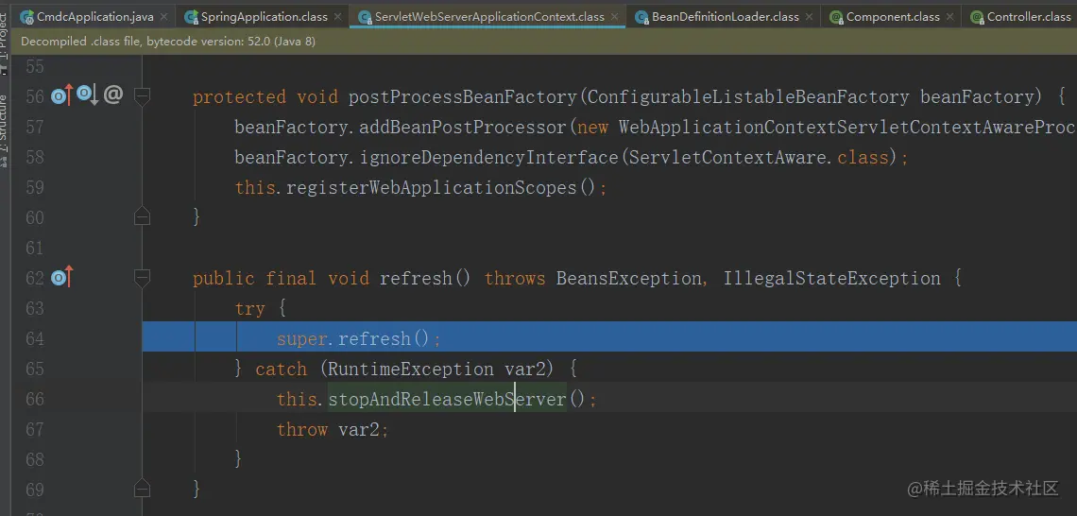The width and height of the screenshot is (1077, 516).
Task: Click RuntimeException in the catch clause
Action: [411, 369]
